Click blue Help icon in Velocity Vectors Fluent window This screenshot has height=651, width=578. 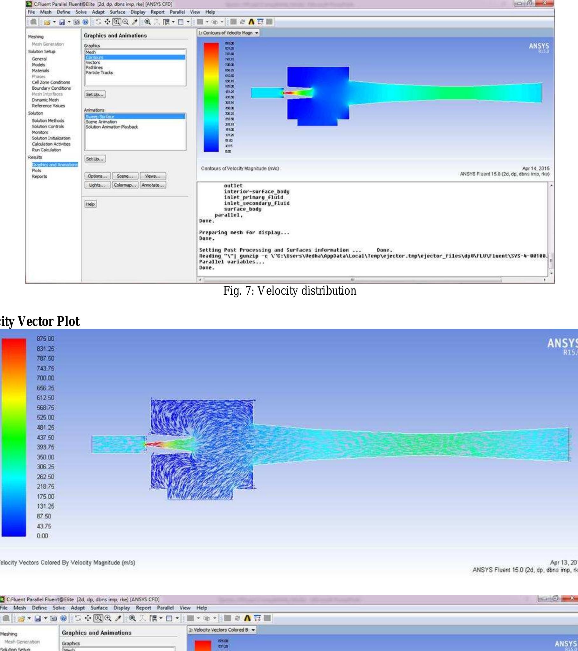pyautogui.click(x=64, y=619)
